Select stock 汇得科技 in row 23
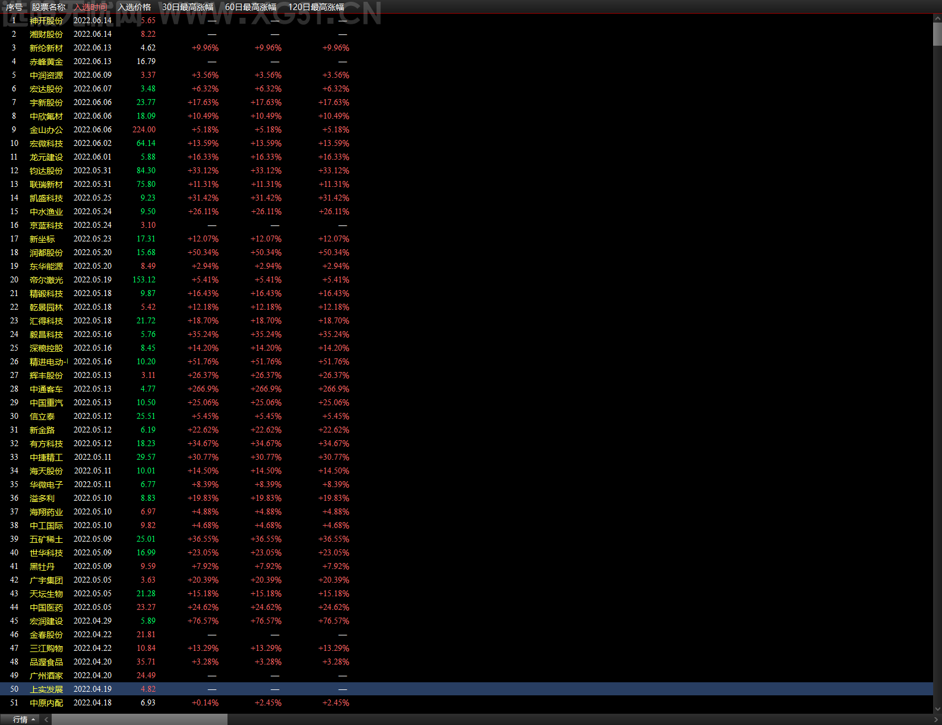The image size is (942, 725). point(46,321)
